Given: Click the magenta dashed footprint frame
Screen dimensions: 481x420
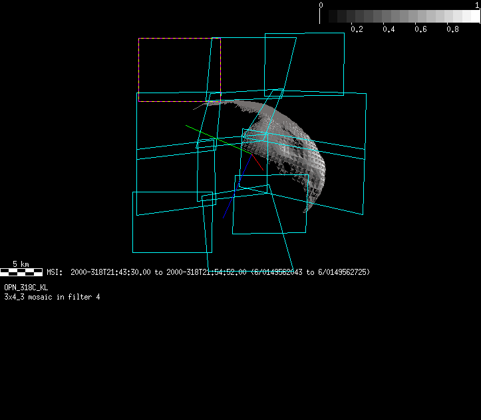Looking at the screenshot, I should coord(139,67).
